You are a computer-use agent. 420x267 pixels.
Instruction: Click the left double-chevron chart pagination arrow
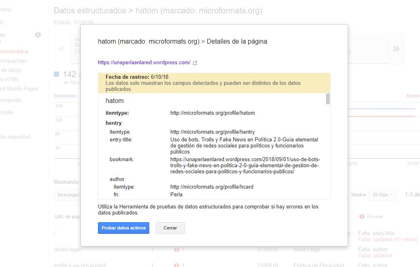61,49
